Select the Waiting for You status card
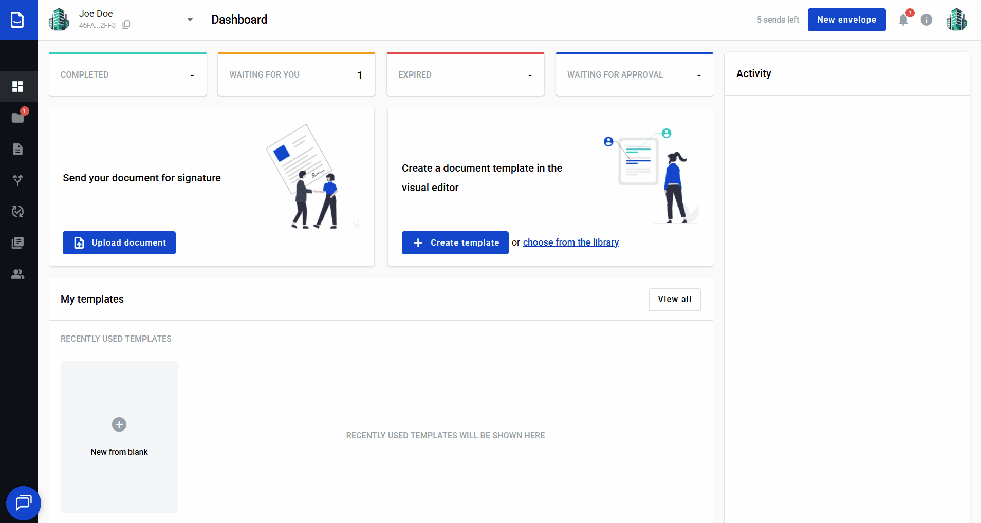 point(296,74)
